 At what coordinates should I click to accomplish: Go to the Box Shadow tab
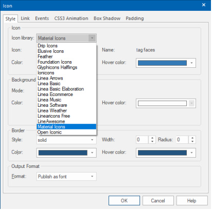click(x=107, y=18)
